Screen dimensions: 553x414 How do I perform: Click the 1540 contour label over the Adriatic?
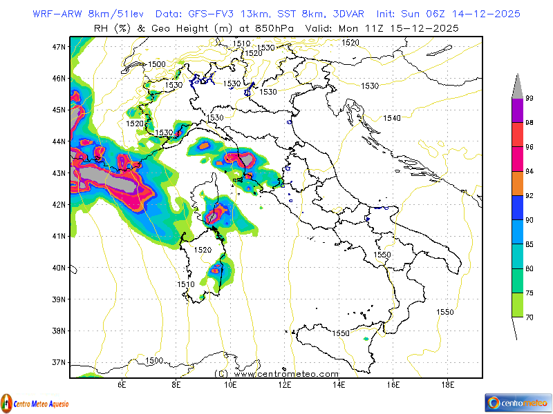(392, 118)
